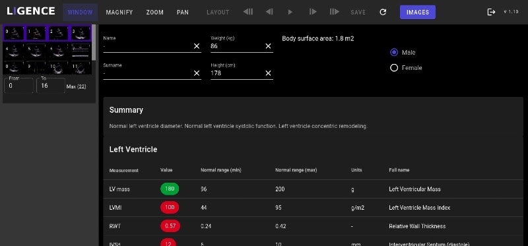The image size is (528, 246).
Task: Open echo thumbnail numbered 3
Action: 81,33
